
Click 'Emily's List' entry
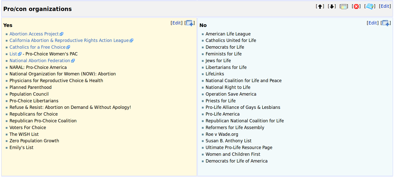point(21,148)
